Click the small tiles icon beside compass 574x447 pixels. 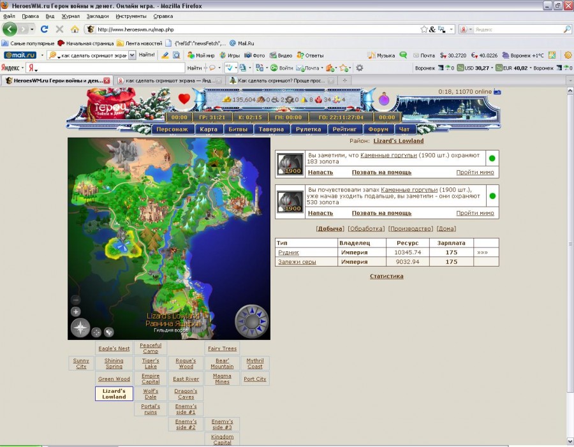click(x=108, y=332)
